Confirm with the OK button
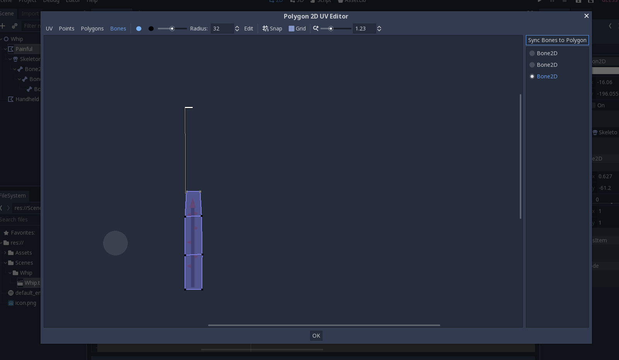Screen dimensions: 619x360 tap(316, 335)
